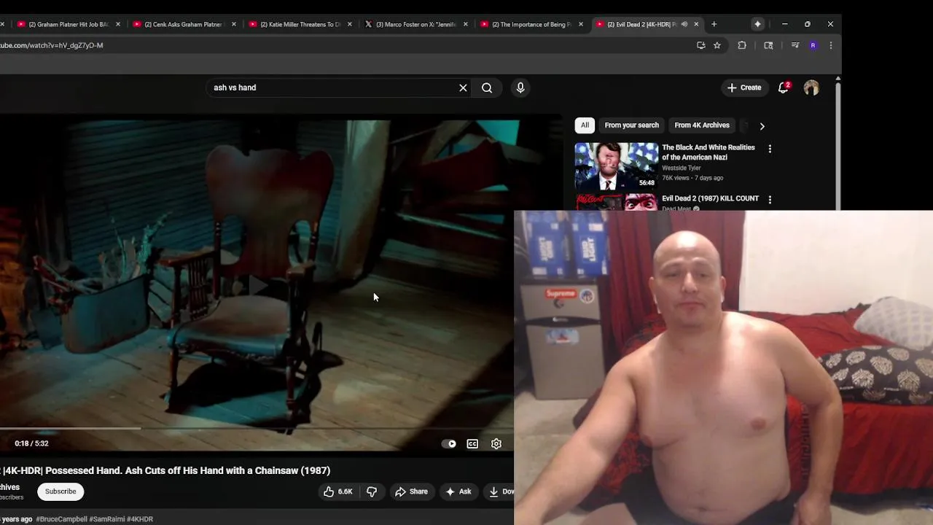
Task: Click the YouTube search magnifier button
Action: [x=487, y=87]
